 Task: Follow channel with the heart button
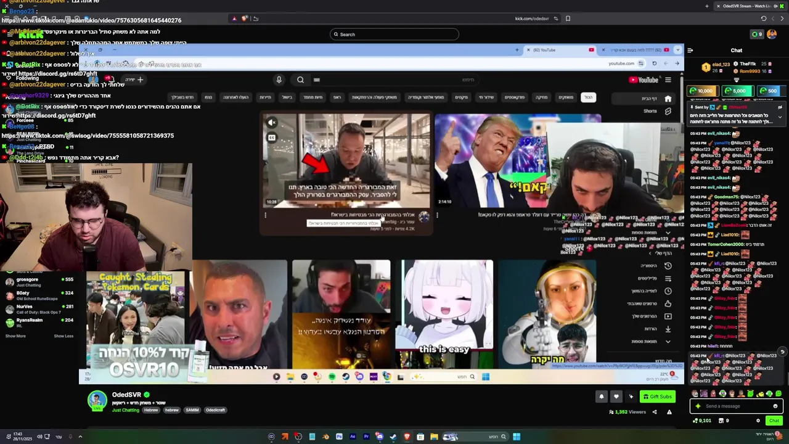pyautogui.click(x=616, y=397)
